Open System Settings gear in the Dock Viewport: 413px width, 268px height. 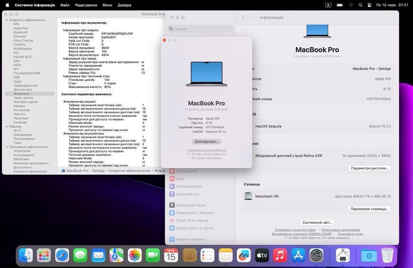[316, 255]
